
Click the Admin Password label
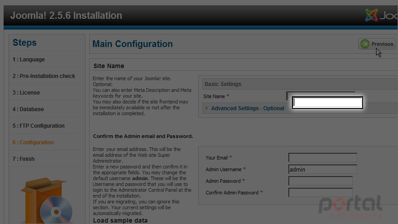223,181
